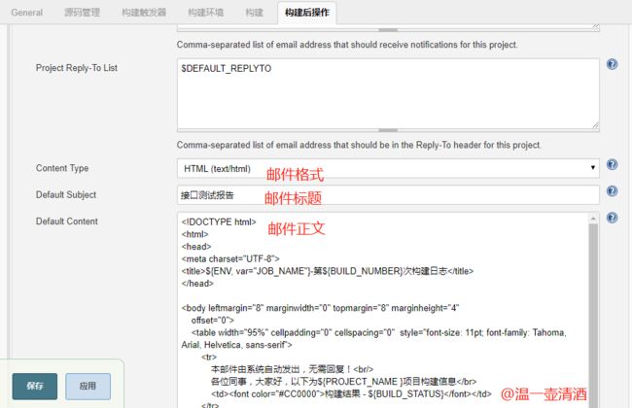Click the Default Content scrollbar up arrow
Viewport: 632px width, 408px height.
pyautogui.click(x=593, y=219)
